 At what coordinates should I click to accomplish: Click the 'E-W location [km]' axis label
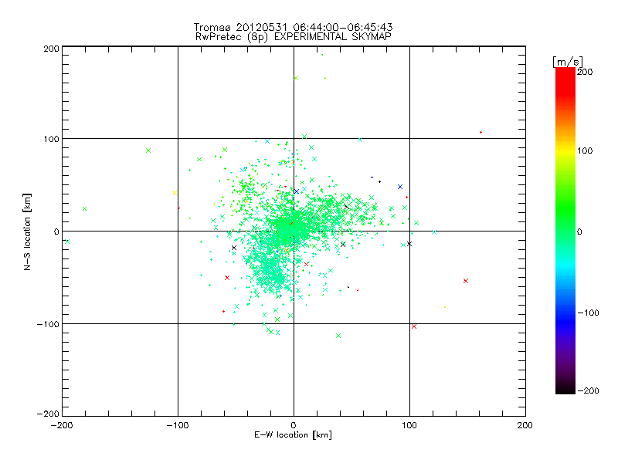pyautogui.click(x=293, y=435)
